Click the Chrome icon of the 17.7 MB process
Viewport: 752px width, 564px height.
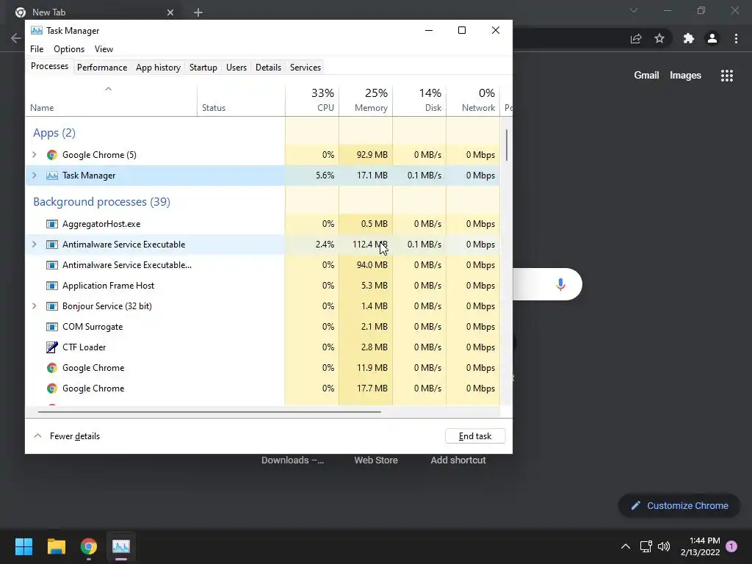tap(52, 388)
